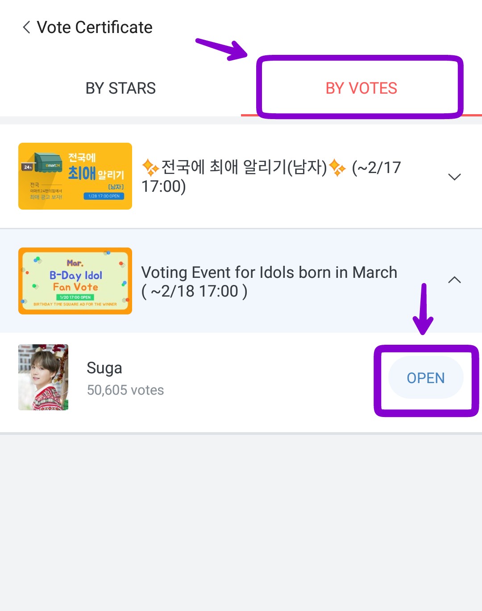Tap the green 1/20 17:00 OPEN badge

pyautogui.click(x=75, y=297)
